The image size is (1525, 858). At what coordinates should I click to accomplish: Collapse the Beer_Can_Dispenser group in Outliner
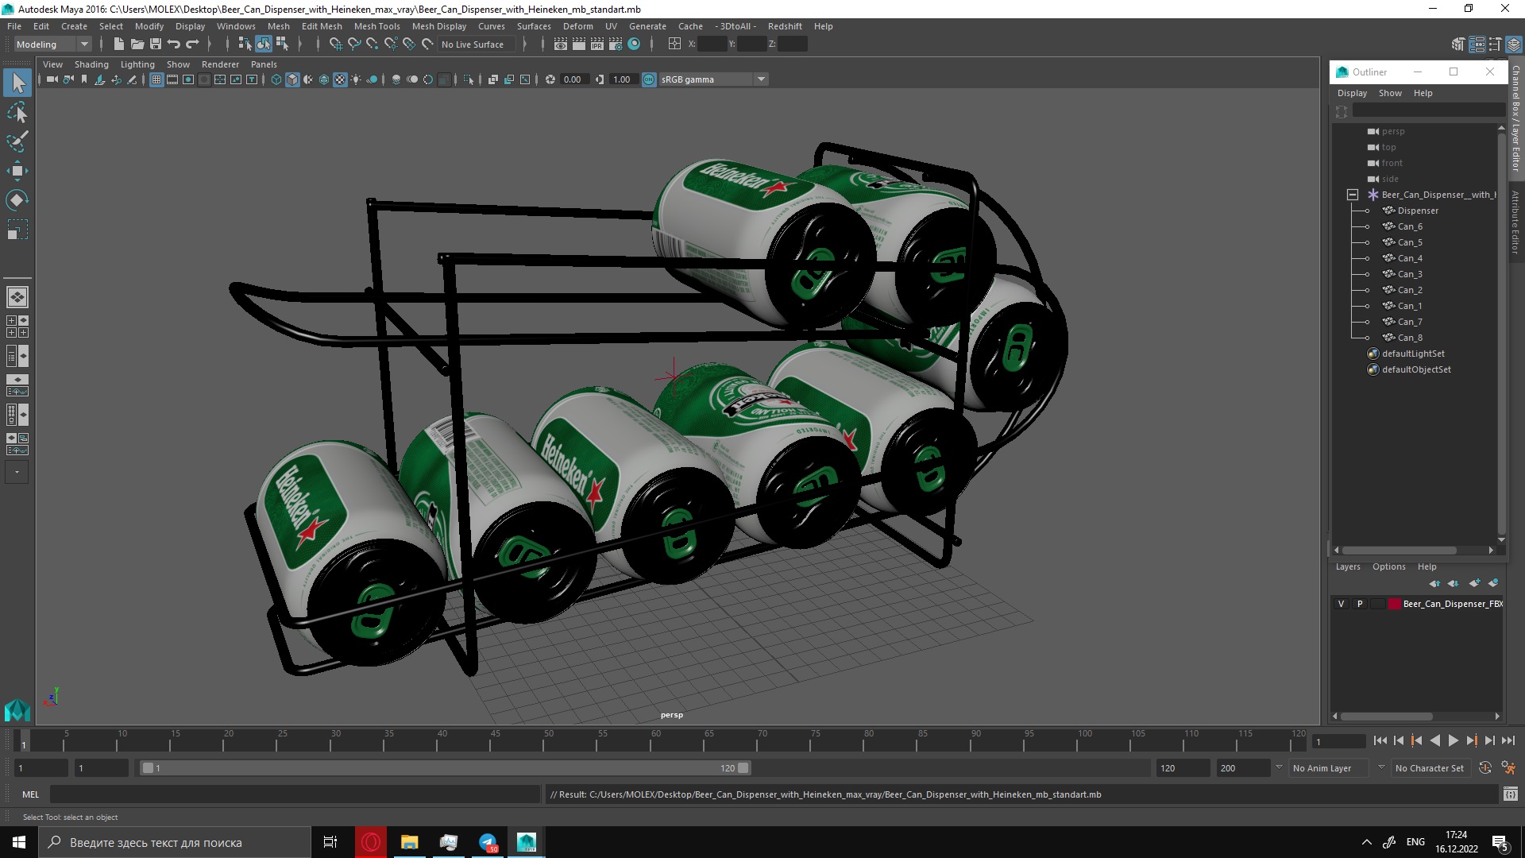tap(1353, 195)
